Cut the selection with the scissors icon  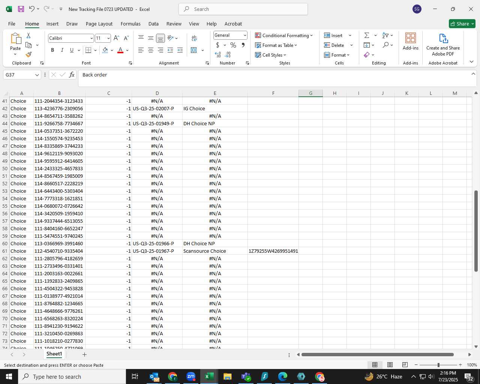coord(28,35)
